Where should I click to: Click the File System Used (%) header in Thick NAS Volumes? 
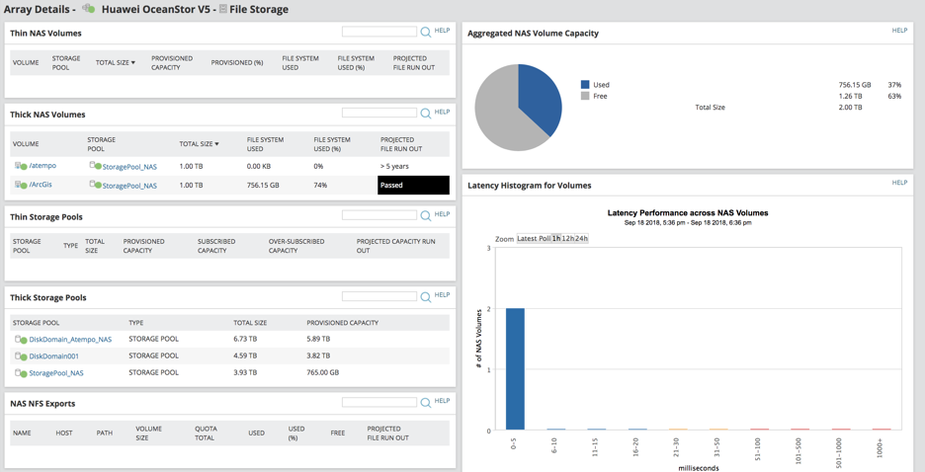(x=332, y=144)
